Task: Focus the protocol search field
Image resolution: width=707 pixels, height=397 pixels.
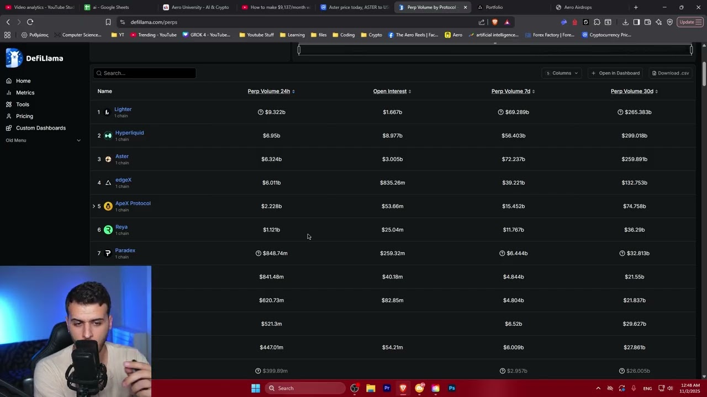Action: tap(144, 73)
